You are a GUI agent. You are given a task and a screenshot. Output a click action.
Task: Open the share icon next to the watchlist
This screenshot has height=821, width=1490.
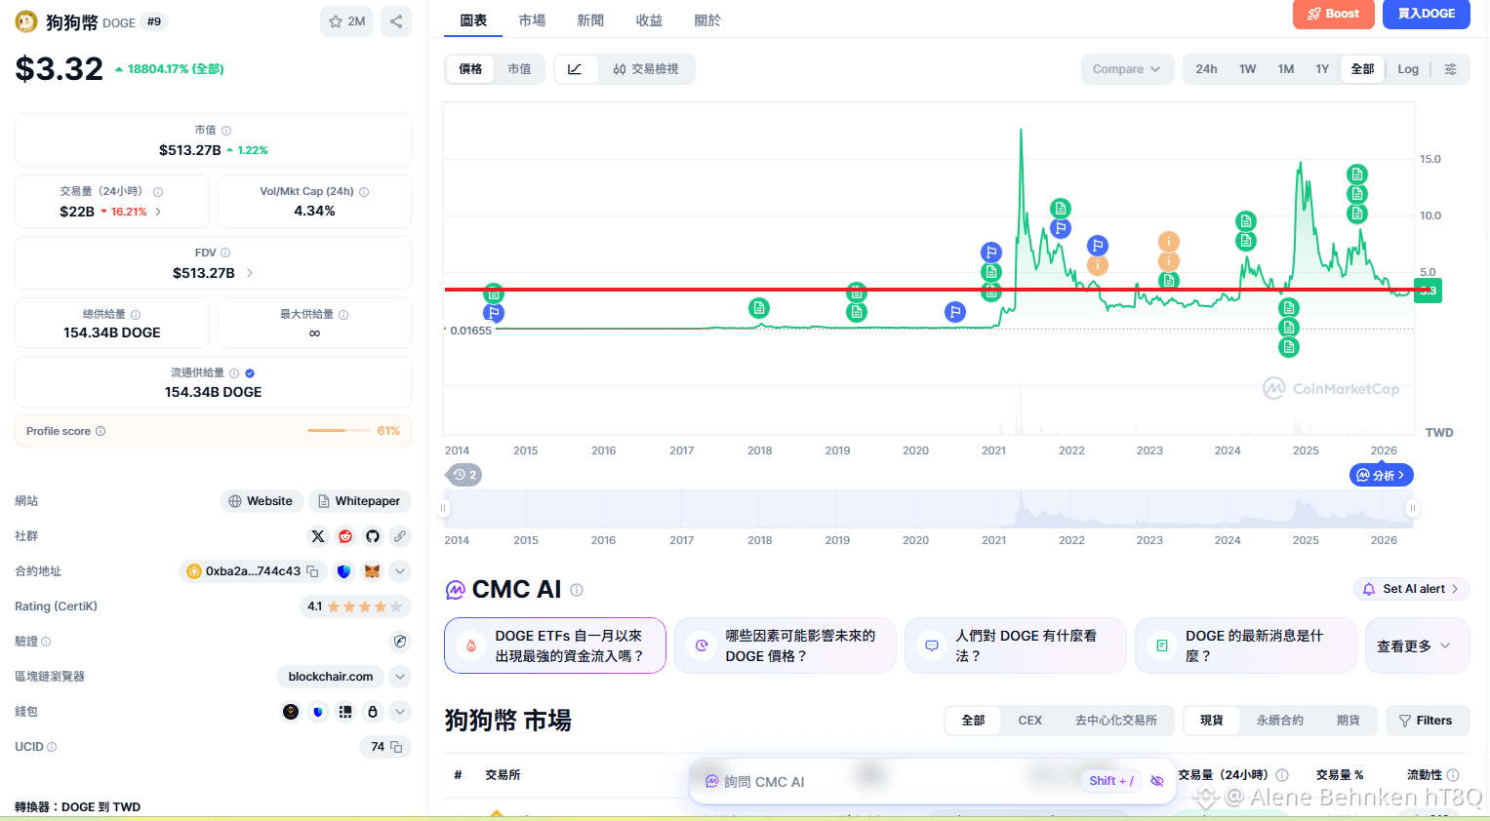point(396,21)
